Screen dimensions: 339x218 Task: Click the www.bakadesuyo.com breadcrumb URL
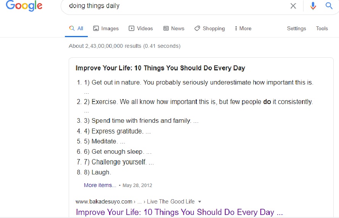(x=104, y=202)
